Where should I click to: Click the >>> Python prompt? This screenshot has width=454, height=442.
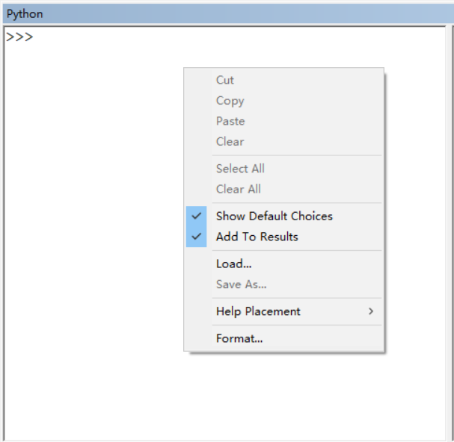pyautogui.click(x=19, y=37)
